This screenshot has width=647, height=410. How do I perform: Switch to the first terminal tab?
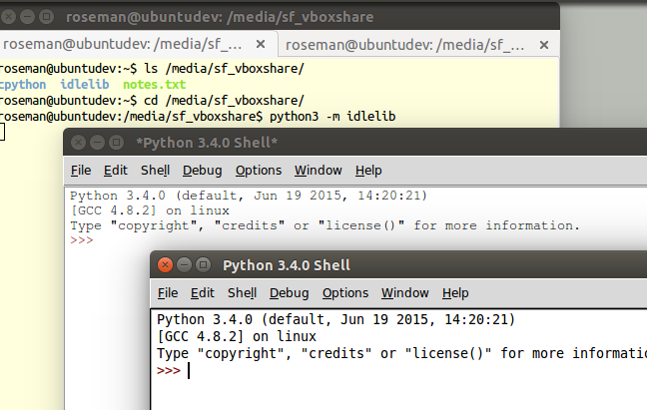(x=123, y=44)
